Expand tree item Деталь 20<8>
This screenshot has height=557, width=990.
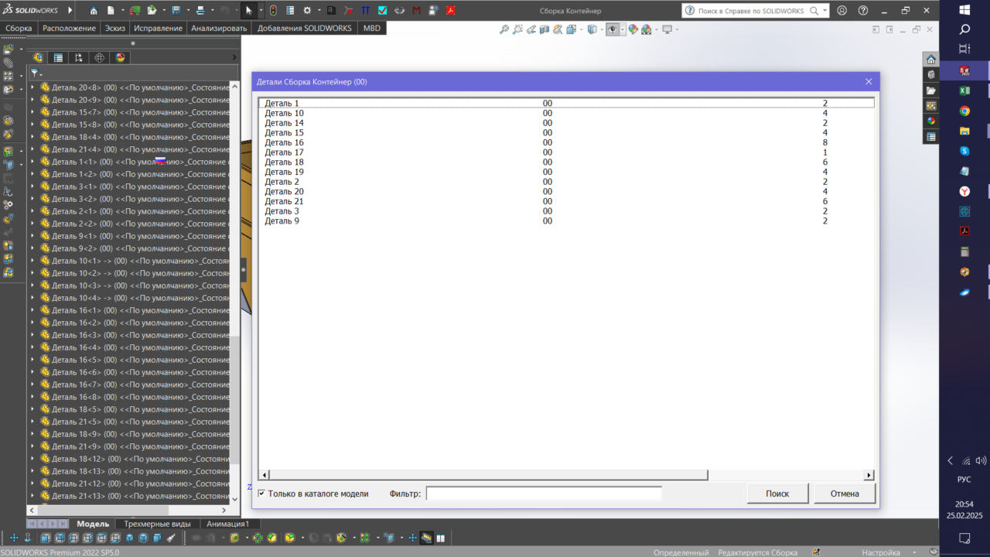(x=32, y=87)
